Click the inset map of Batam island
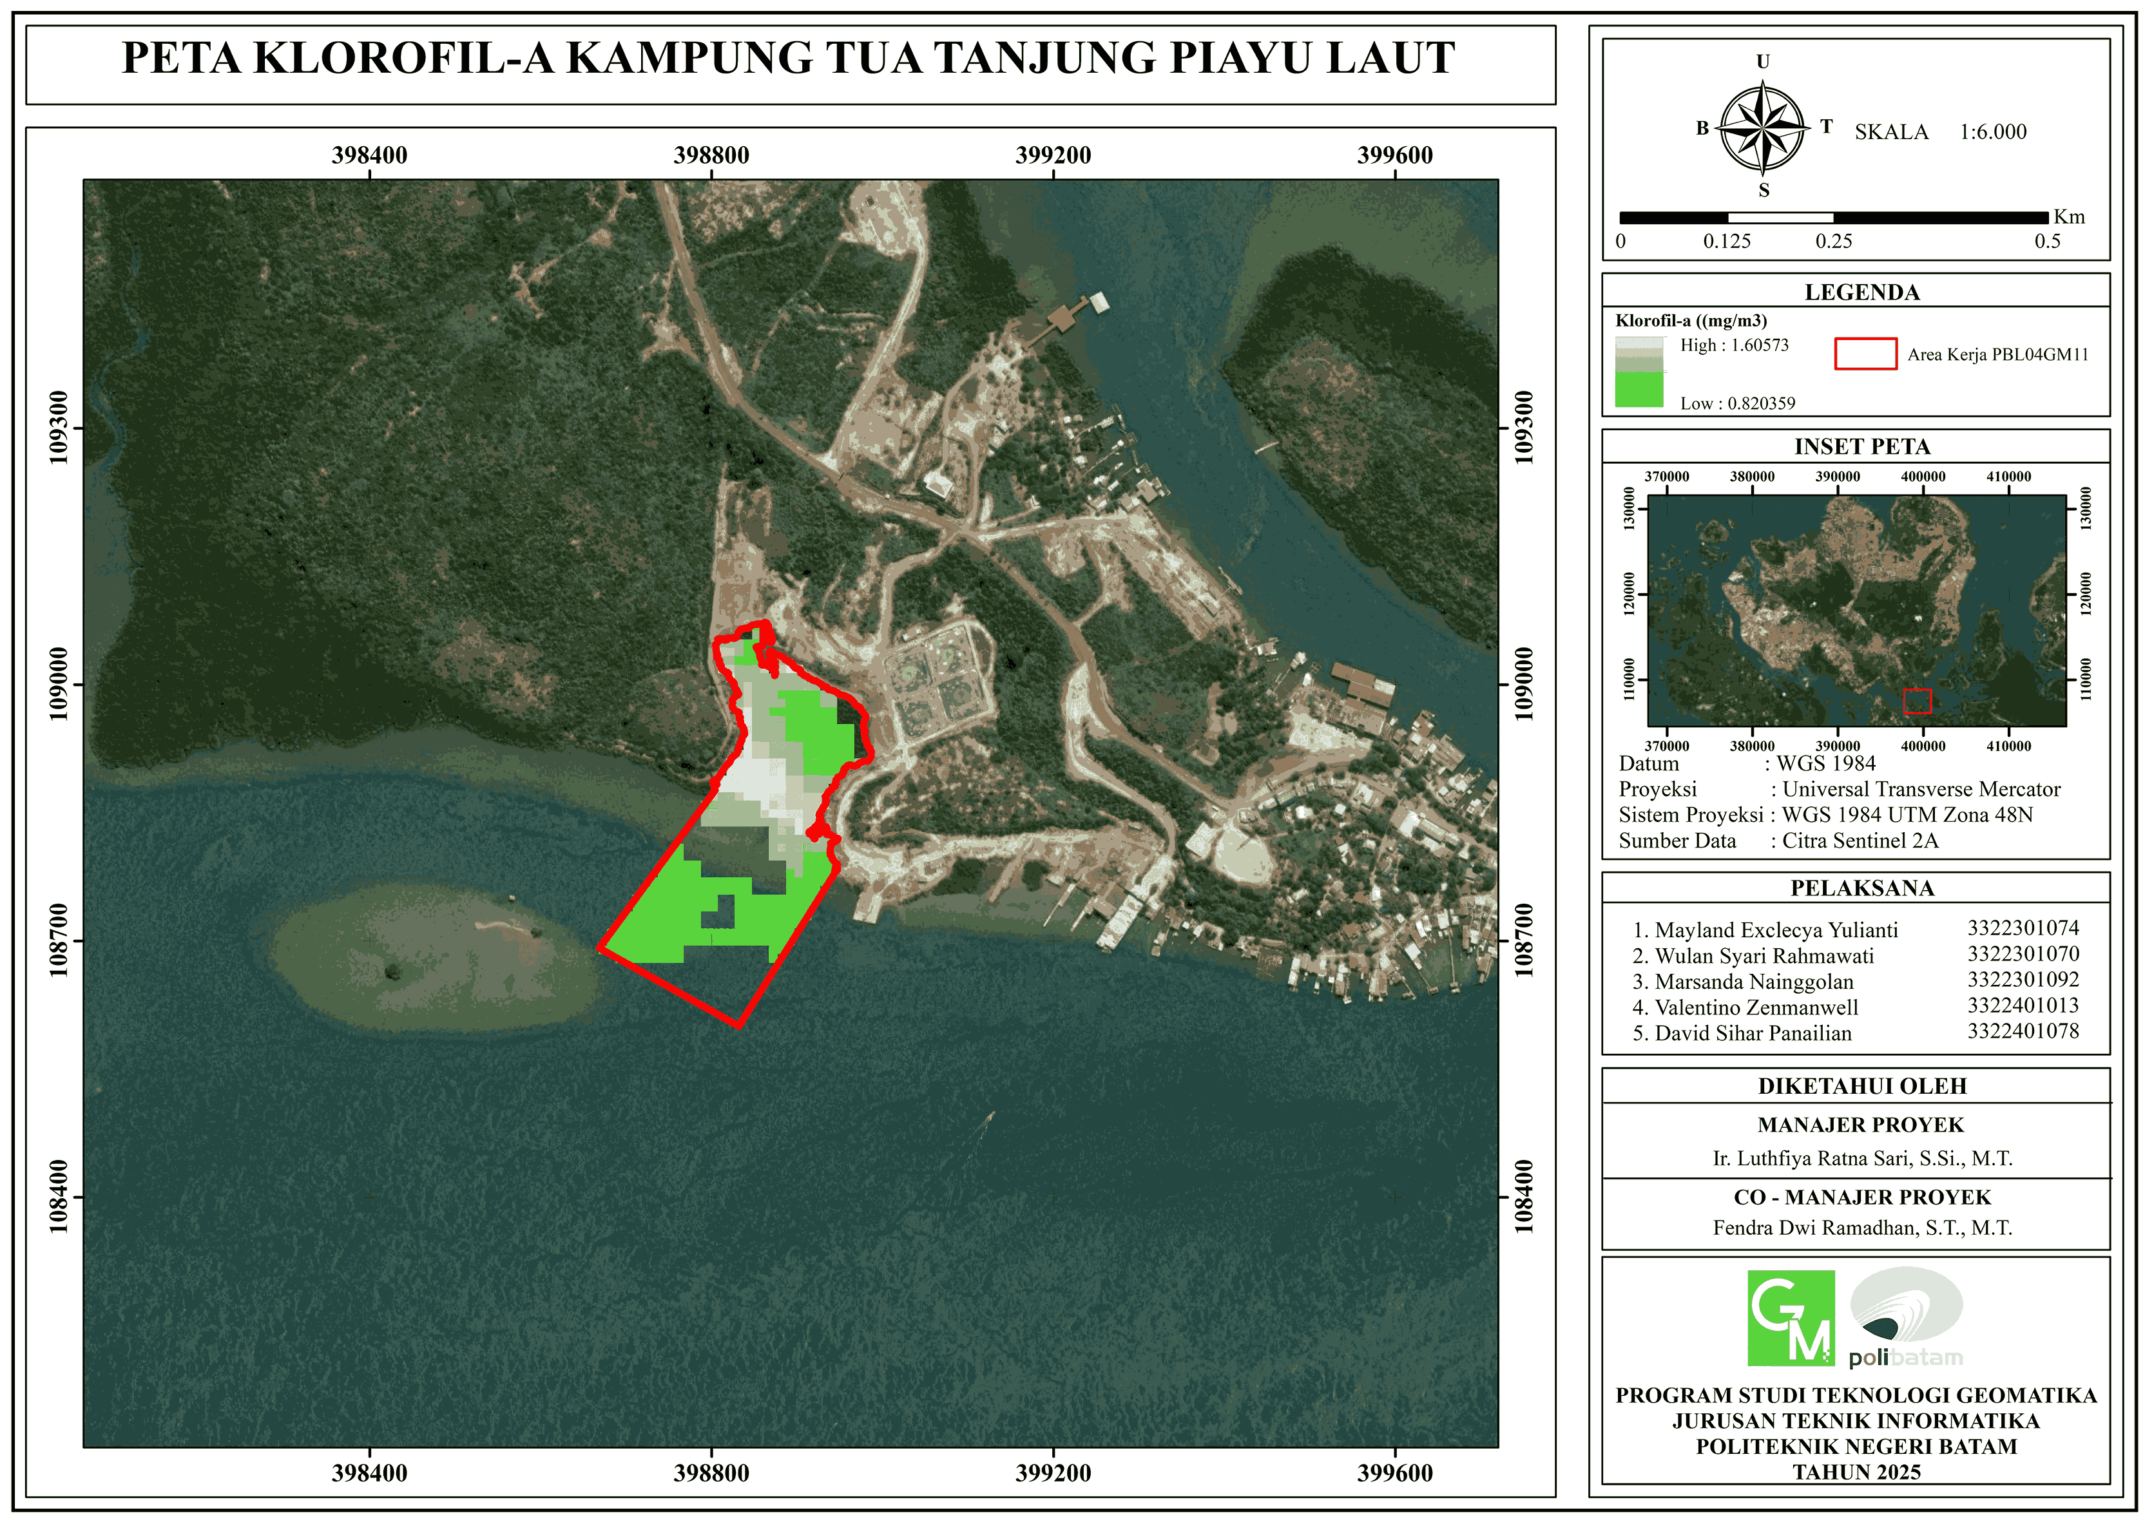The image size is (2154, 1524). coord(1856,610)
